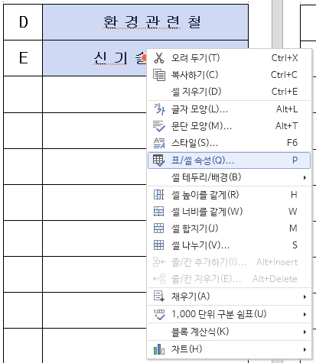The image size is (316, 363).
Task: Click the 셀 높이를 같게 icon
Action: pyautogui.click(x=158, y=195)
